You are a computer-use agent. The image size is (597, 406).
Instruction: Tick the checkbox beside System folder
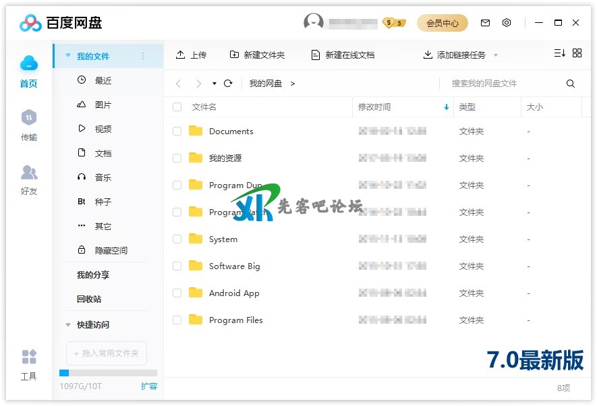click(x=177, y=239)
